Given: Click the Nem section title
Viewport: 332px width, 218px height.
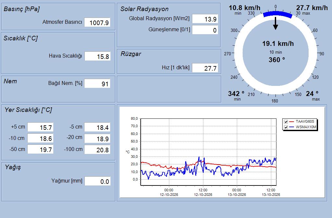Looking at the screenshot, I should (x=10, y=81).
